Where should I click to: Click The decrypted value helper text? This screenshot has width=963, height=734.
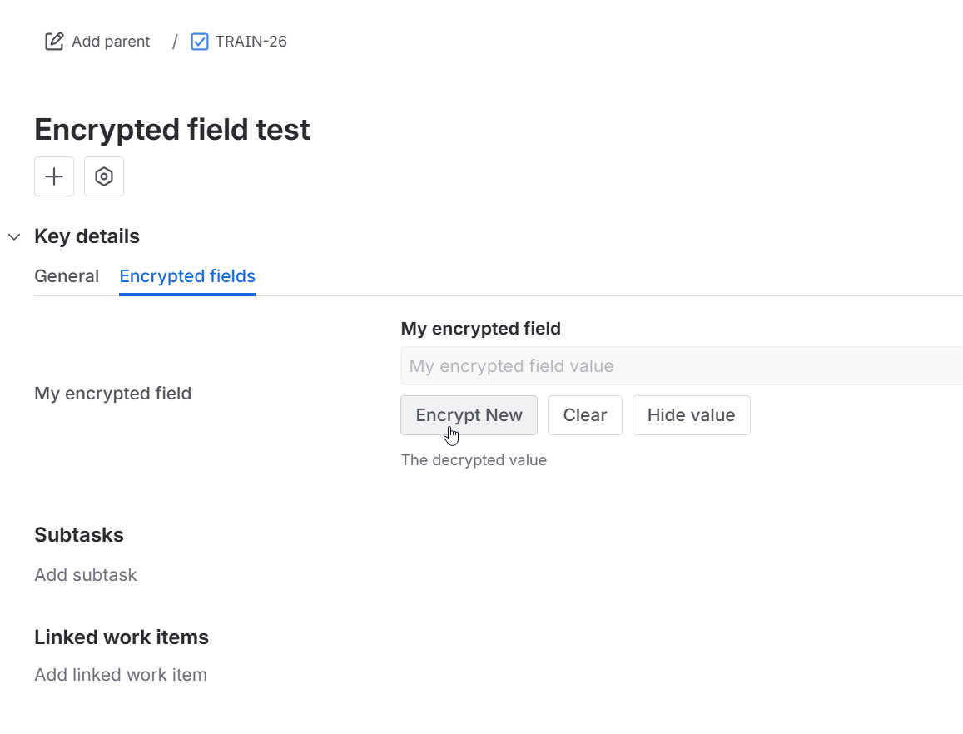click(x=474, y=459)
